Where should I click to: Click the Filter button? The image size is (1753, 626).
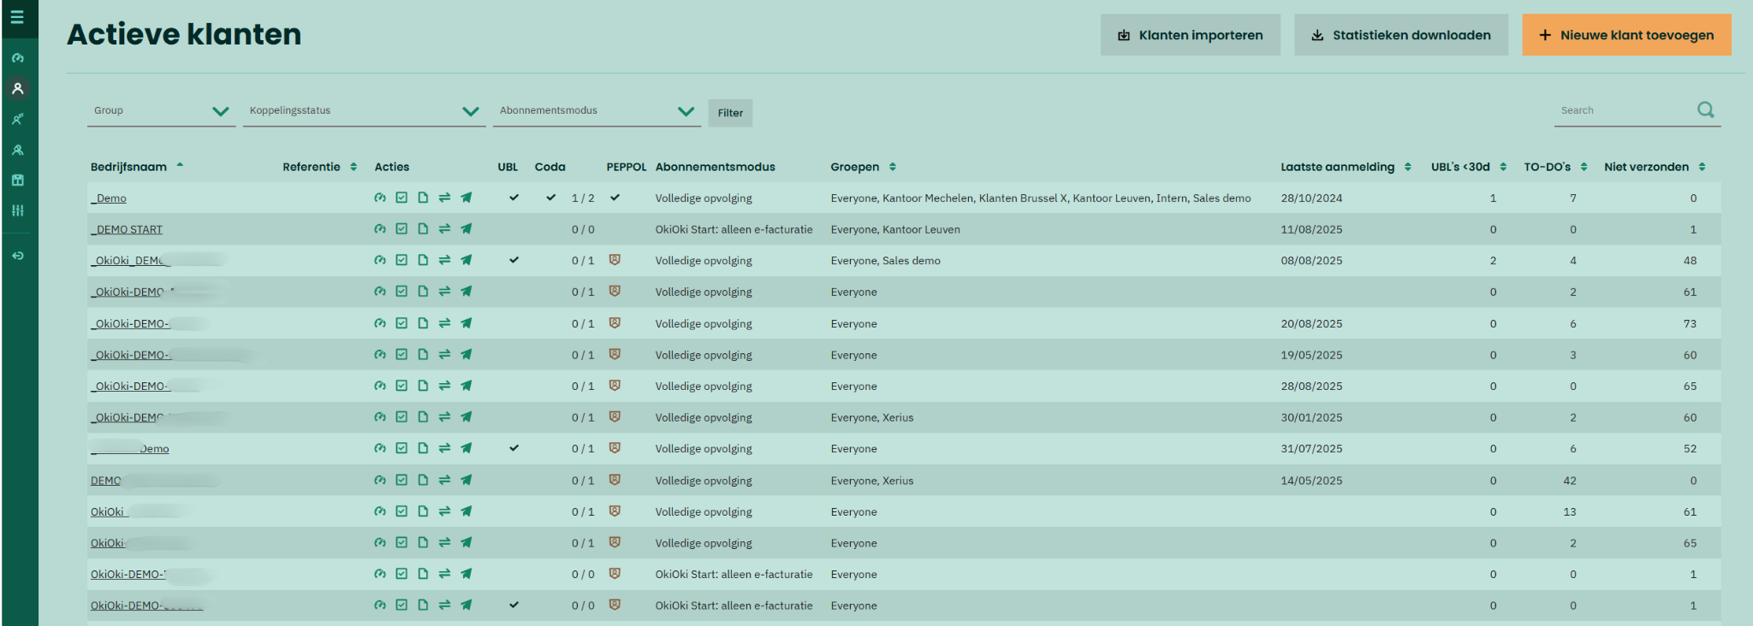730,113
